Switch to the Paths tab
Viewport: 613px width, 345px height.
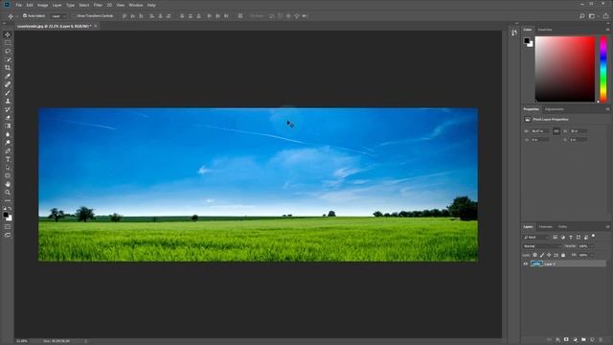click(562, 227)
